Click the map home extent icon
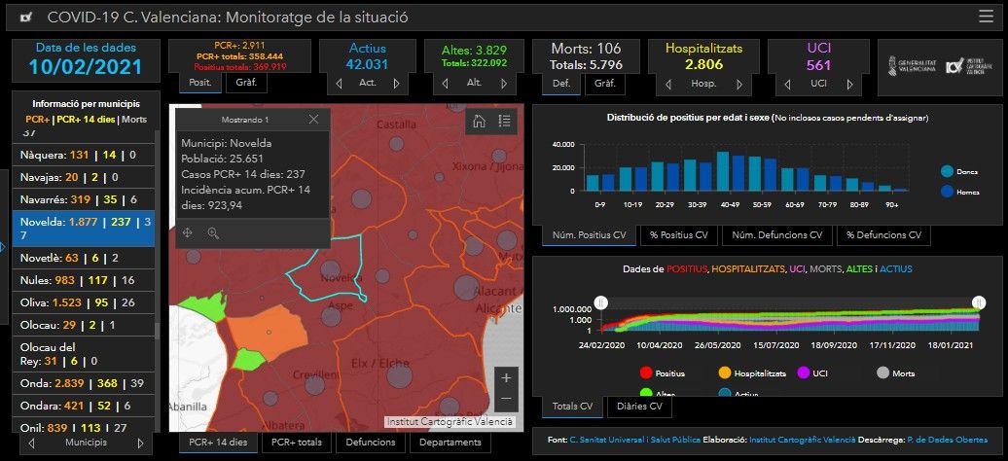Screen dimensions: 1008x461 point(478,122)
